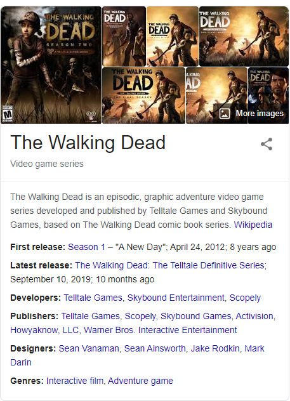Click the image icon in More images

[225, 114]
